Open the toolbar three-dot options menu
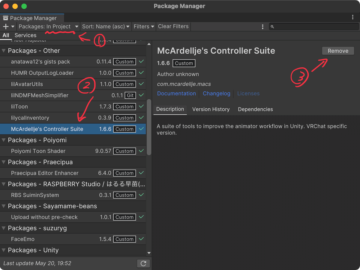Viewport: 360px width, 270px height. point(262,27)
